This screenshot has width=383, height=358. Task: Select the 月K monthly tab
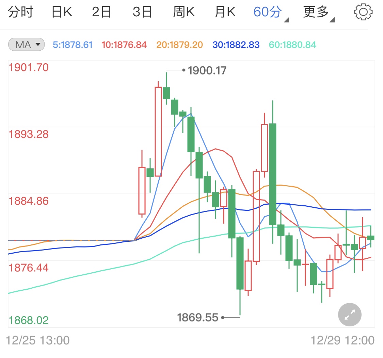225,11
